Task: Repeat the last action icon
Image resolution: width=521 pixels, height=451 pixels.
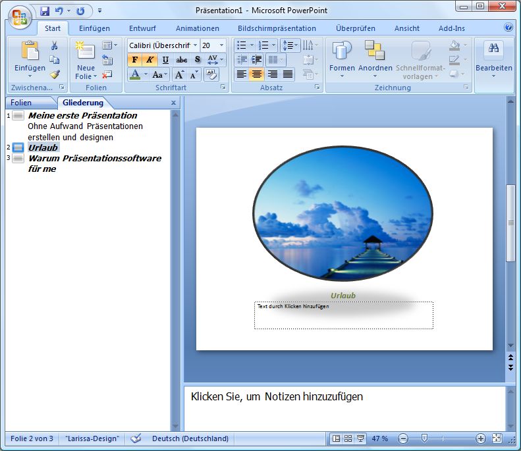Action: (x=80, y=11)
